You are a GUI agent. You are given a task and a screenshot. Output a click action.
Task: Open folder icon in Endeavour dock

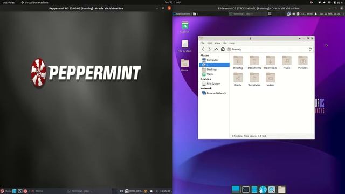(281, 189)
